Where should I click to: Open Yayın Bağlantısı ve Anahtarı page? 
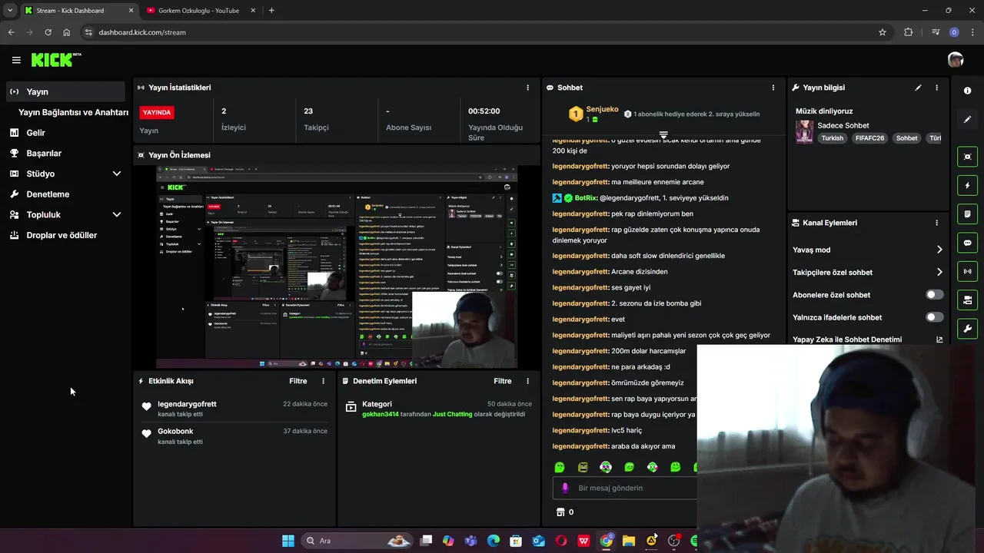[73, 112]
